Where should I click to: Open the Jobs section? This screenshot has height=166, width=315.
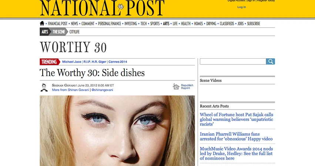coord(241,24)
